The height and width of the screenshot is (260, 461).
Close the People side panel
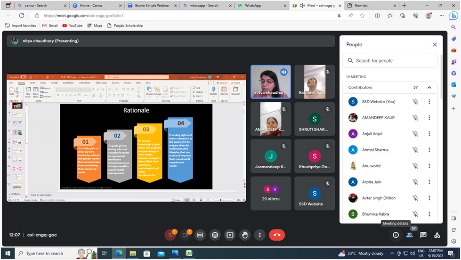coord(435,45)
